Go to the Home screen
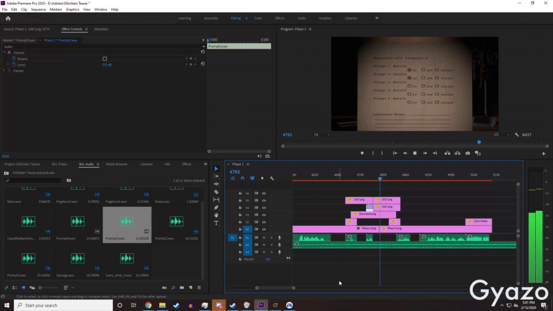 pyautogui.click(x=8, y=18)
